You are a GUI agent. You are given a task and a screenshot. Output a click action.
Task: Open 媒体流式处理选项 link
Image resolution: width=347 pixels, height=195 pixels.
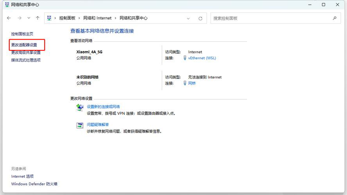[x=26, y=60]
